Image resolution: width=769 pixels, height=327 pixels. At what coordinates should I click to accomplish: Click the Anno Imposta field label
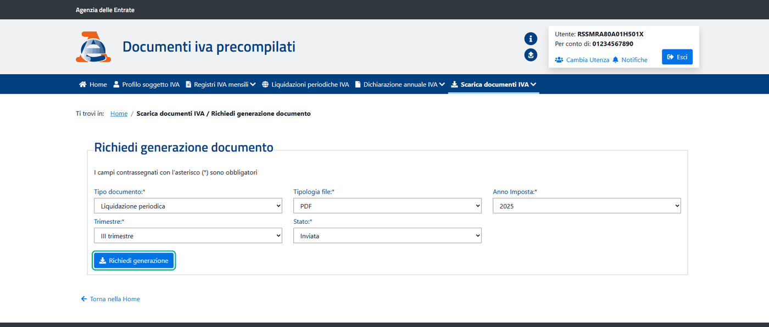click(515, 191)
